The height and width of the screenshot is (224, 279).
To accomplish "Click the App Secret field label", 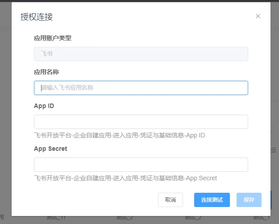I will coord(50,149).
